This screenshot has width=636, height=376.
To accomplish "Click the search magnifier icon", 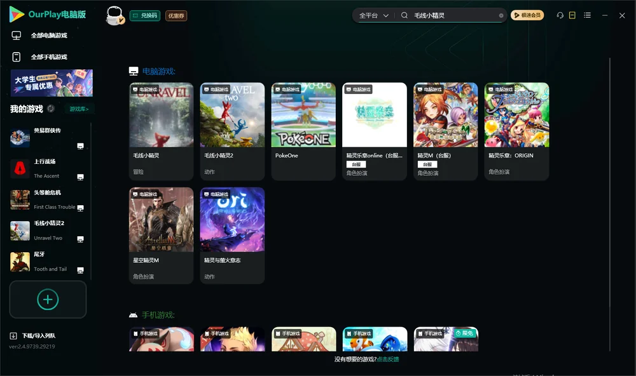I will [x=404, y=15].
